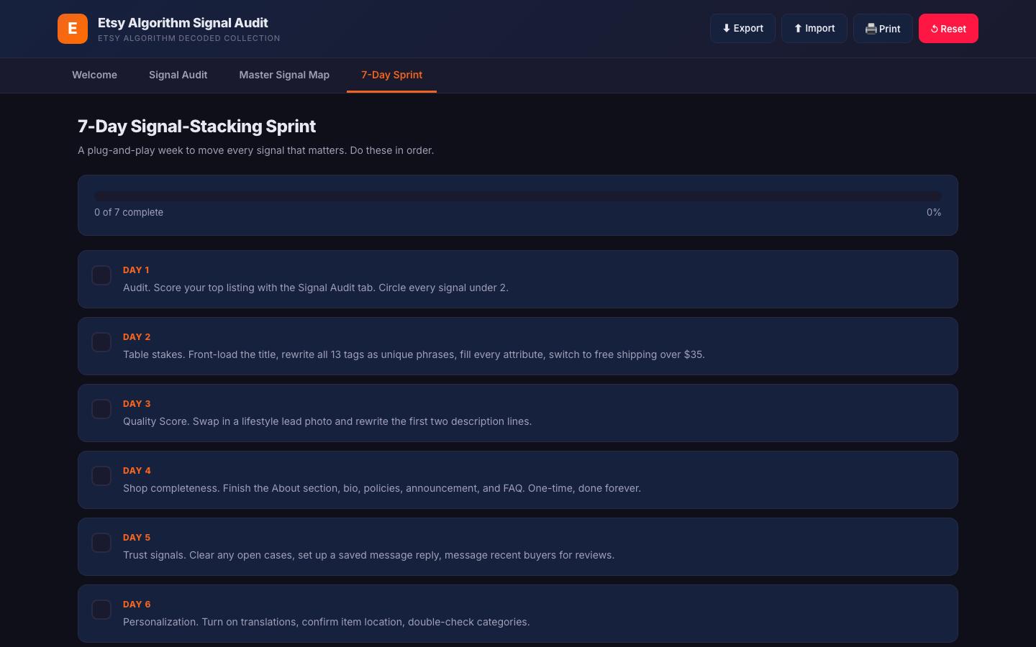The image size is (1036, 647).
Task: Check the Day 5 Trust signals box
Action: tap(101, 543)
